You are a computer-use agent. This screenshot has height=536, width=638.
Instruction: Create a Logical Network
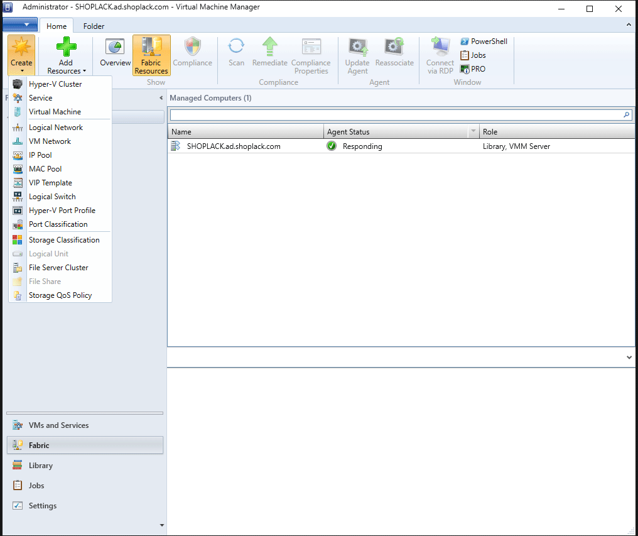(60, 128)
